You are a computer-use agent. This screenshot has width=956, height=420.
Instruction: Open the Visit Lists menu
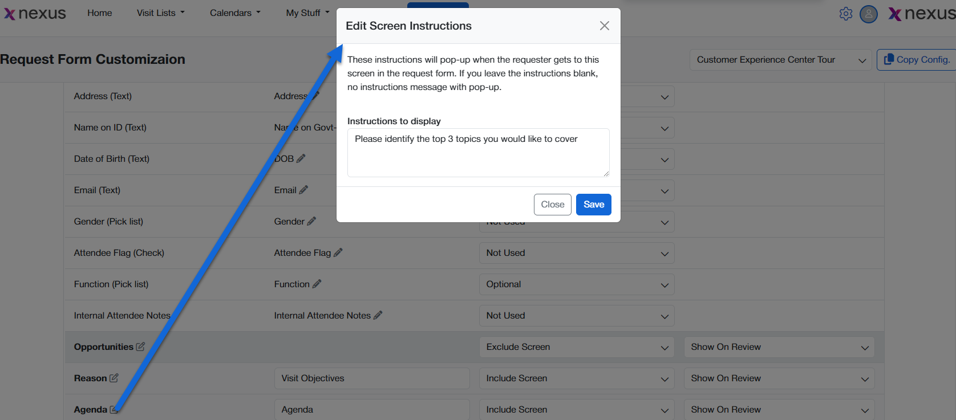pos(161,13)
